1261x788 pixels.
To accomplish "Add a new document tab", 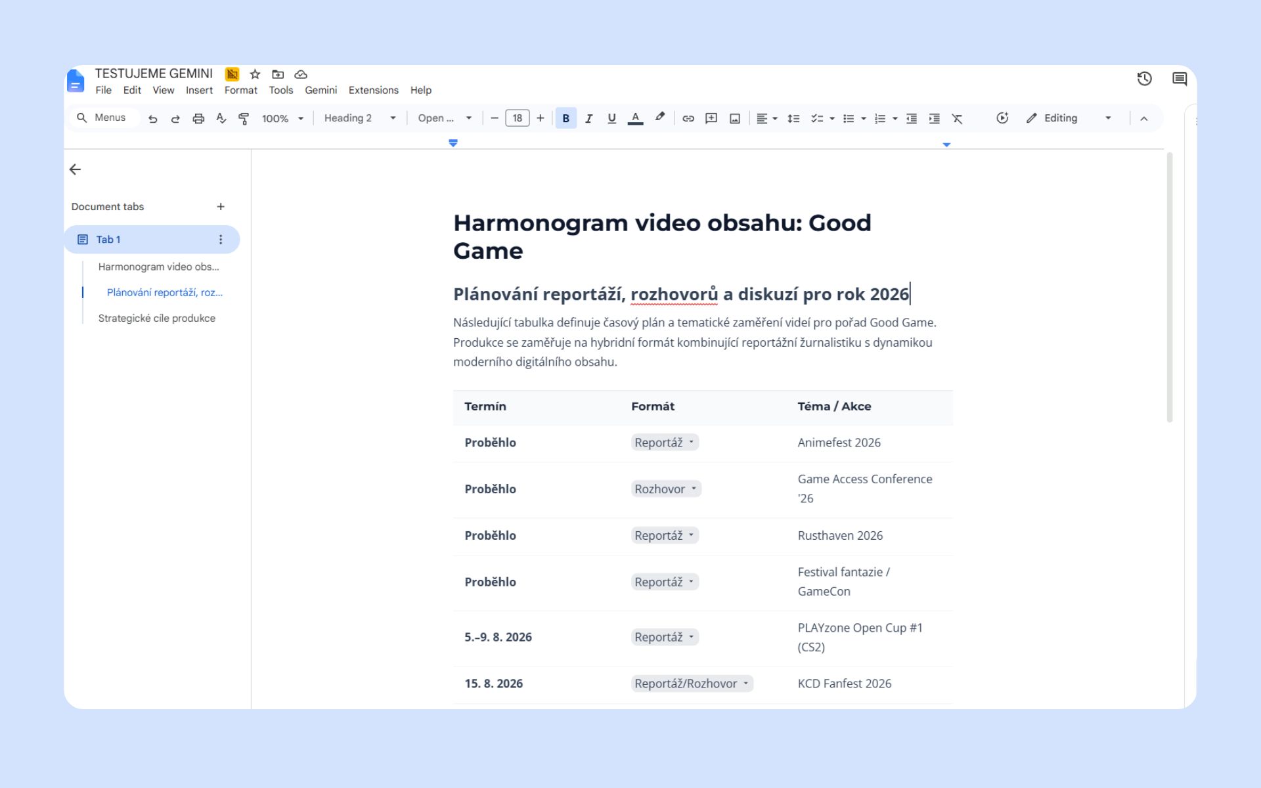I will tap(221, 207).
